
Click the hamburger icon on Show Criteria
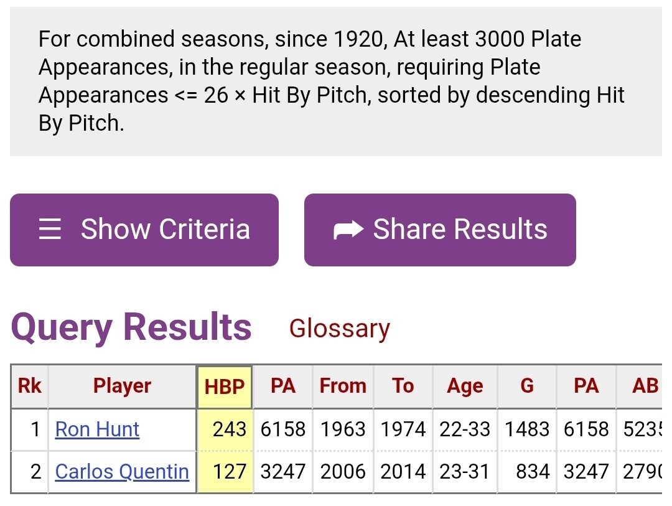click(x=50, y=230)
